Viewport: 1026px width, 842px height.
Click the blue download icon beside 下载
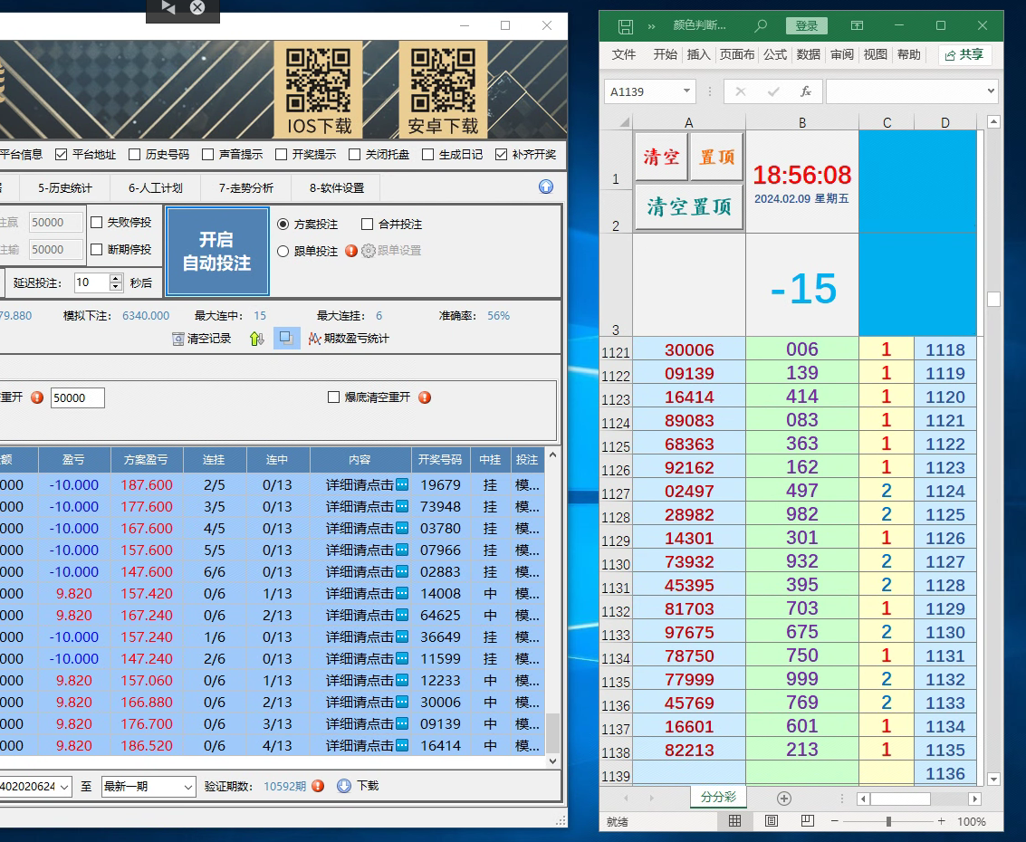344,786
